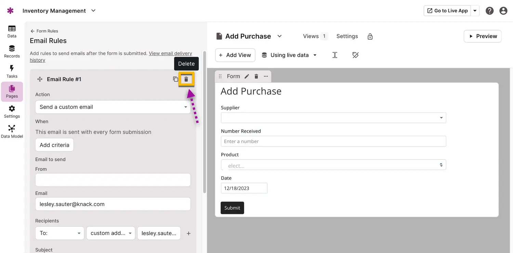Viewport: 513px width, 253px height.
Task: Add another recipient with the plus icon
Action: tap(188, 233)
